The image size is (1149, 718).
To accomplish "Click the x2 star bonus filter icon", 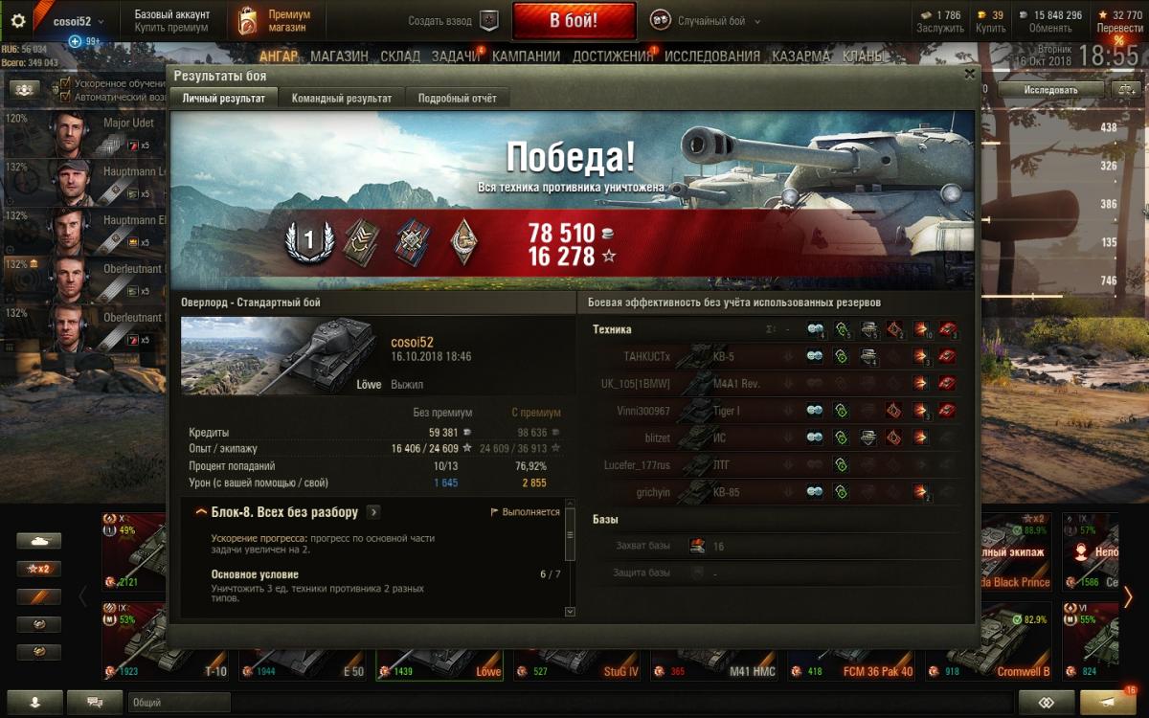I will pyautogui.click(x=39, y=569).
